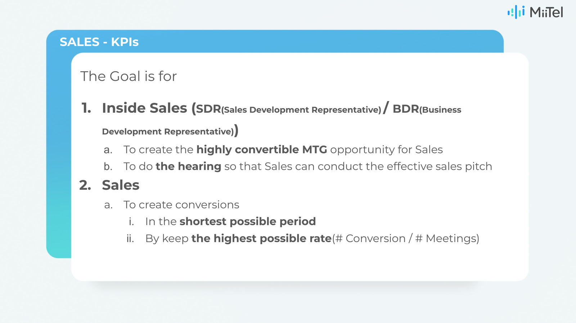Click the list number "1." marker

pyautogui.click(x=86, y=108)
